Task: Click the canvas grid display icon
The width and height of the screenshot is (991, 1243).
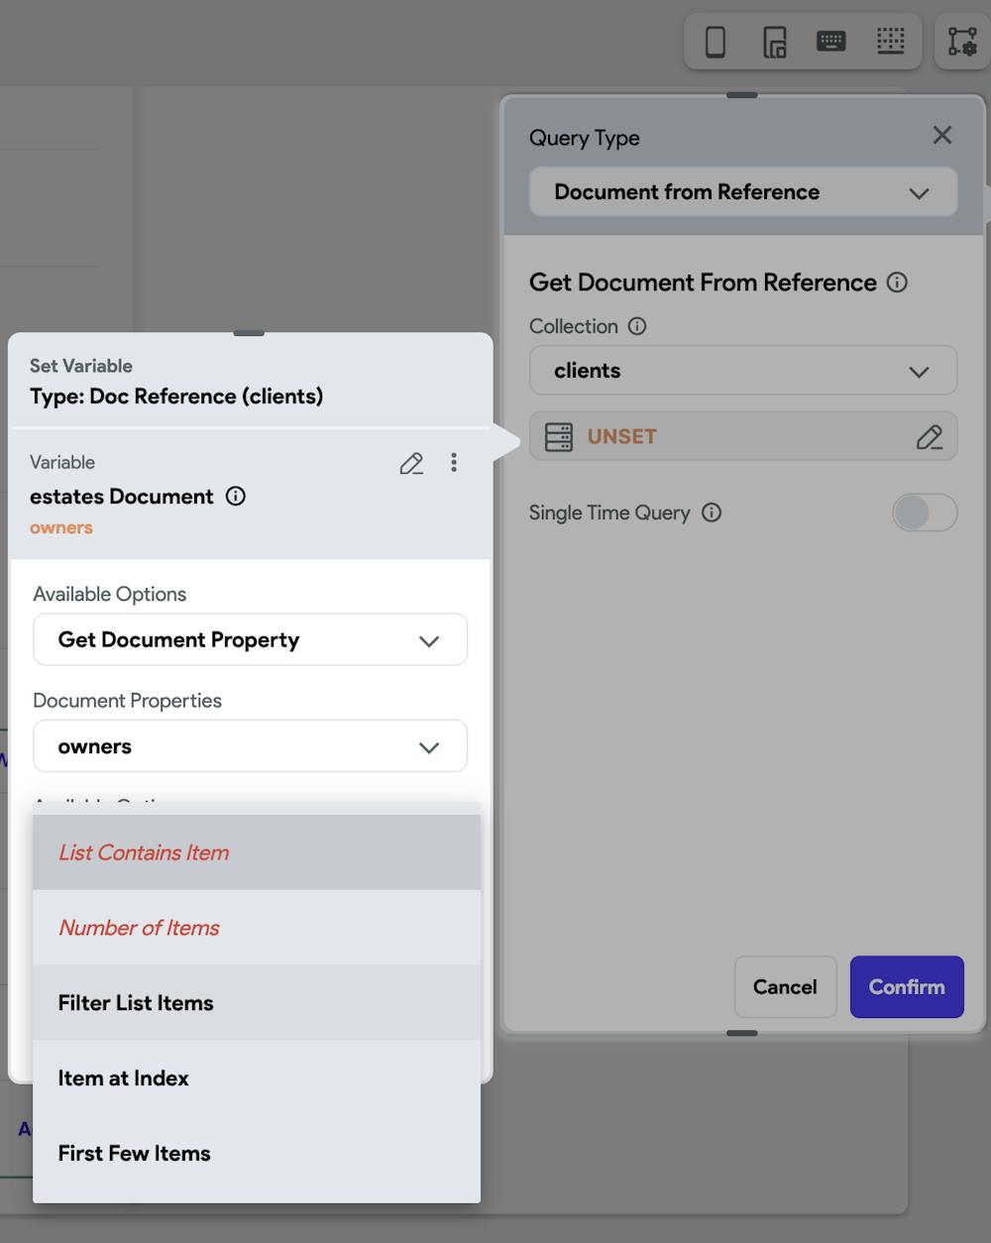Action: pyautogui.click(x=890, y=42)
